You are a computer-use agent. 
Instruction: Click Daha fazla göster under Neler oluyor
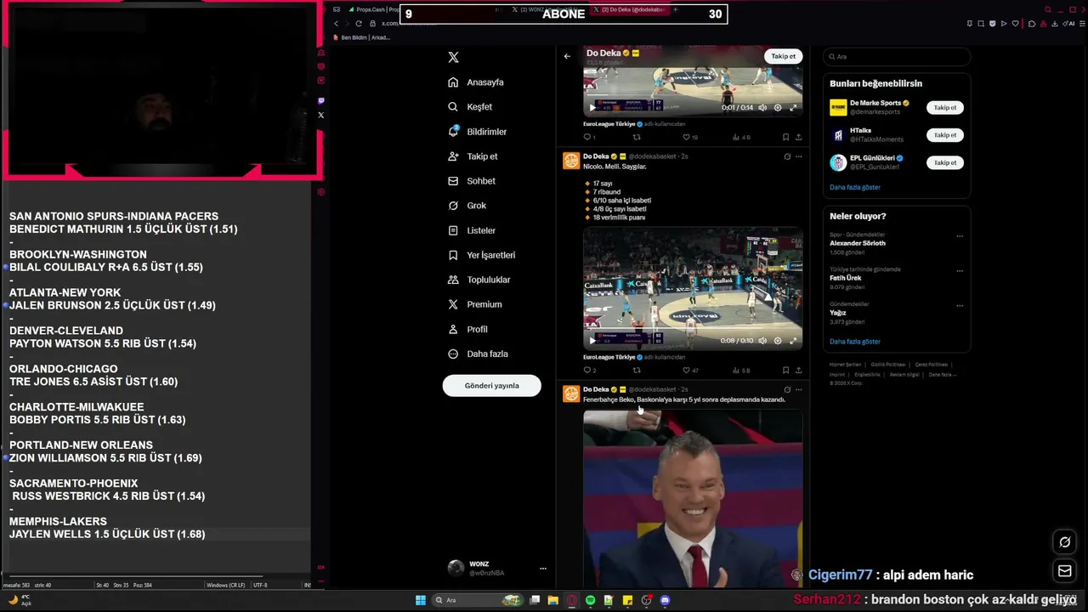tap(855, 342)
